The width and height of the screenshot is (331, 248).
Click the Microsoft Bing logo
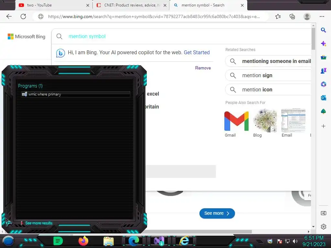[27, 36]
